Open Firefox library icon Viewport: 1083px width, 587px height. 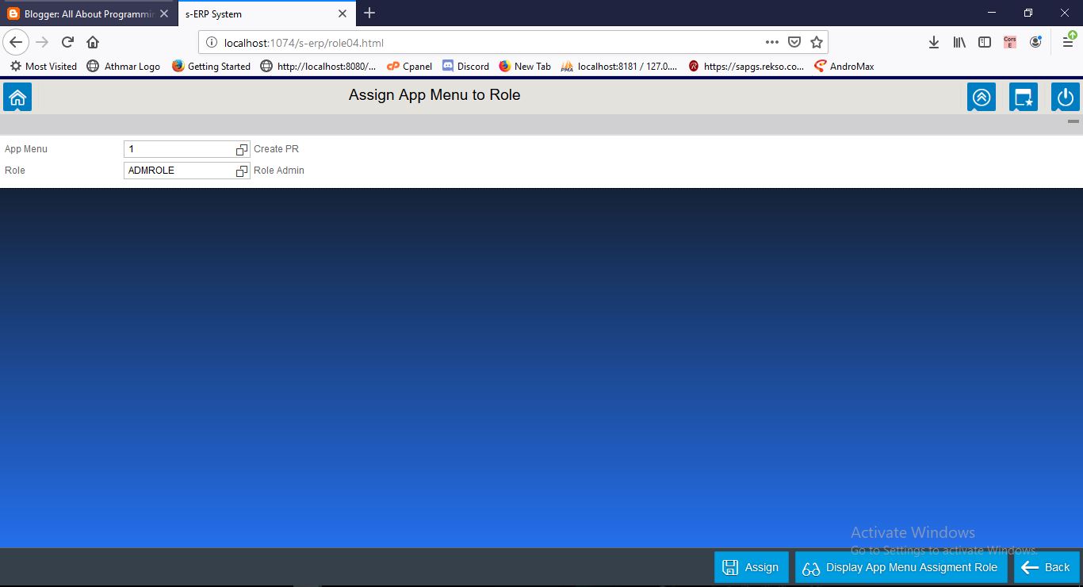pyautogui.click(x=959, y=42)
